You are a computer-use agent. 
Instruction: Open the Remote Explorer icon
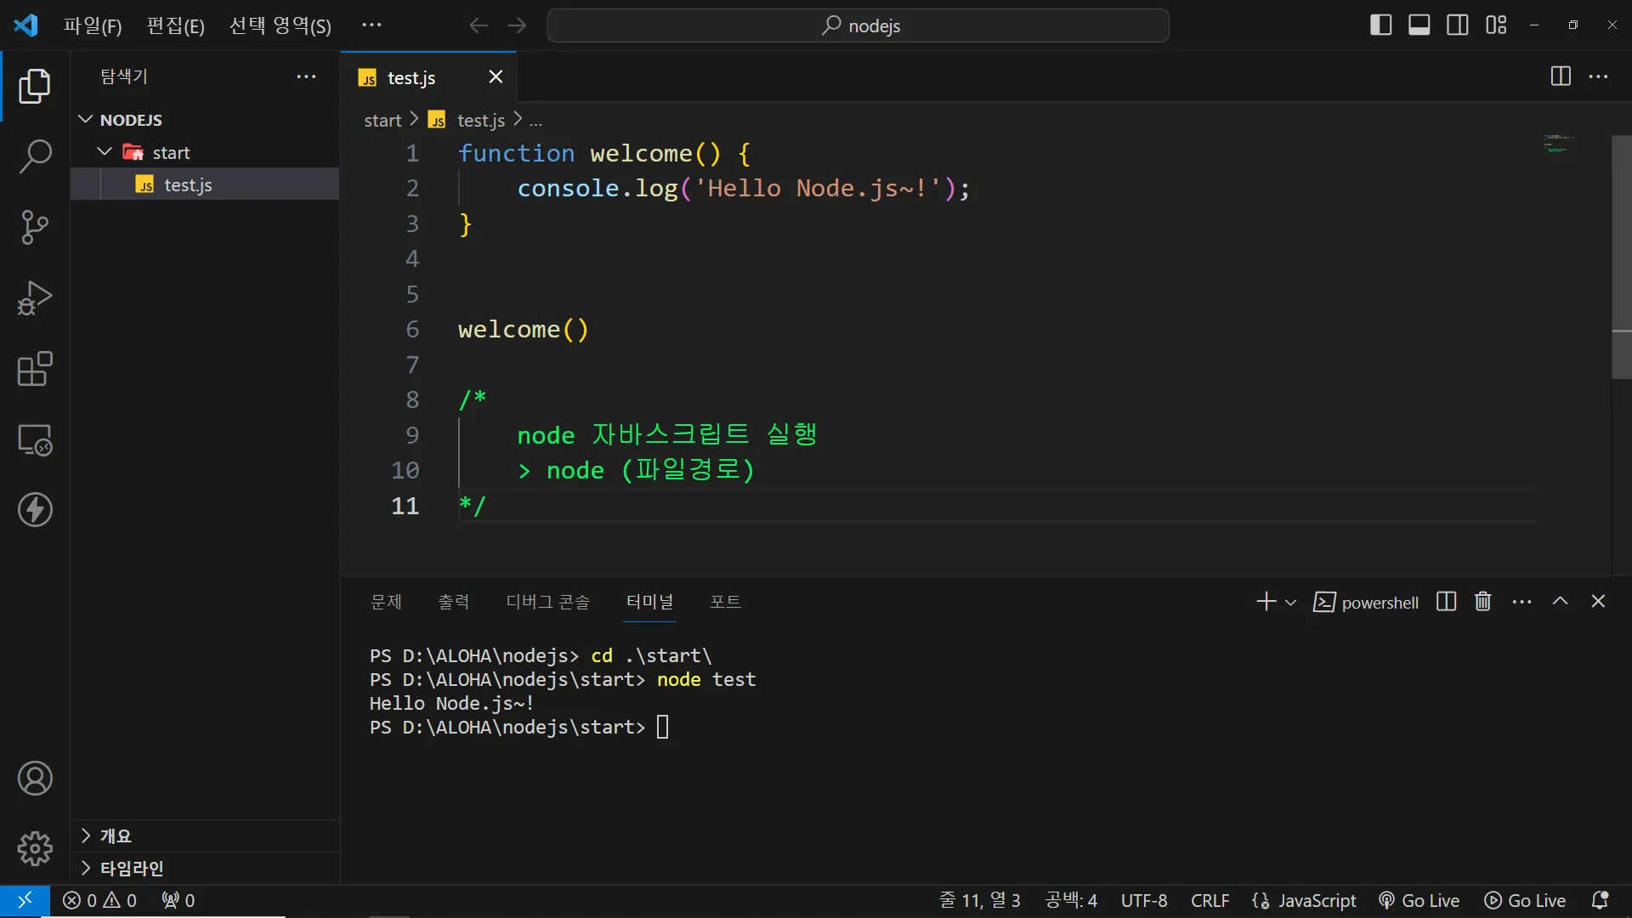[x=35, y=440]
